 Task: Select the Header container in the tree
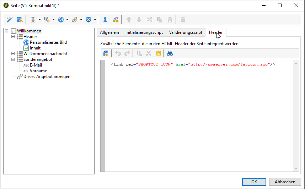30,36
